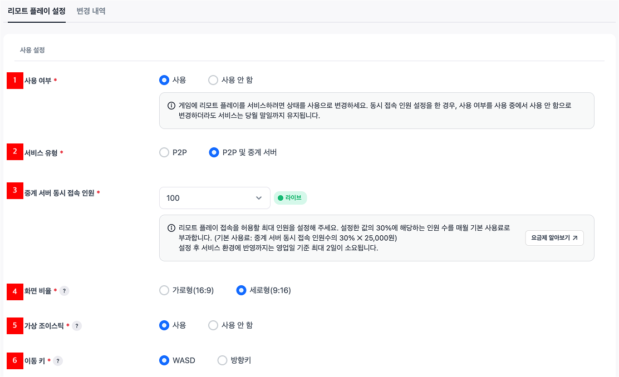The image size is (619, 377).
Task: Switch to 변경 내역 tab
Action: click(91, 11)
